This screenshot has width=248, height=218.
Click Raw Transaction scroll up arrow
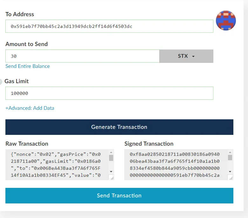tap(111, 152)
